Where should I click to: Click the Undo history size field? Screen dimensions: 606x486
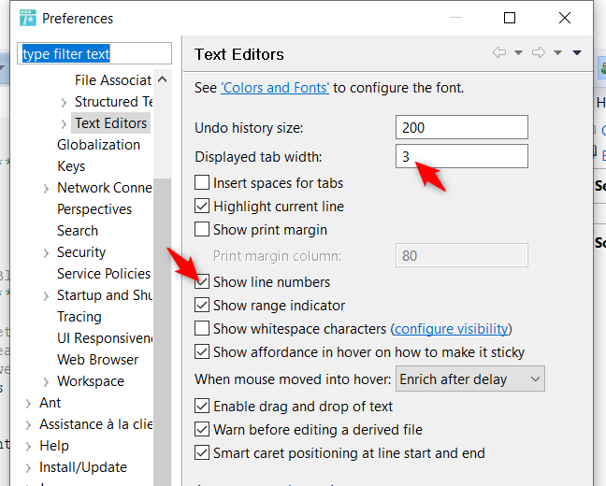click(x=461, y=127)
